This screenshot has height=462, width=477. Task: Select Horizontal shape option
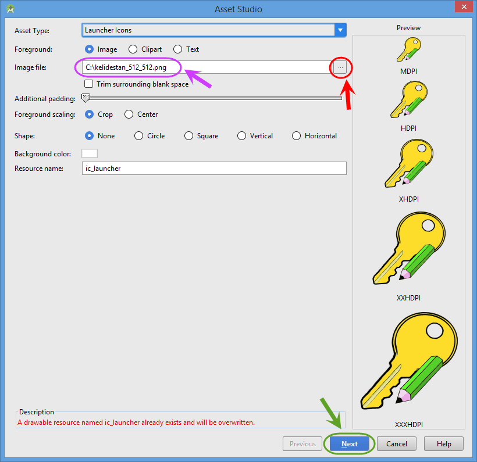pyautogui.click(x=296, y=135)
